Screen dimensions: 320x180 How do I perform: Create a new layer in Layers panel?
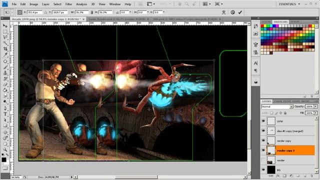[304, 175]
